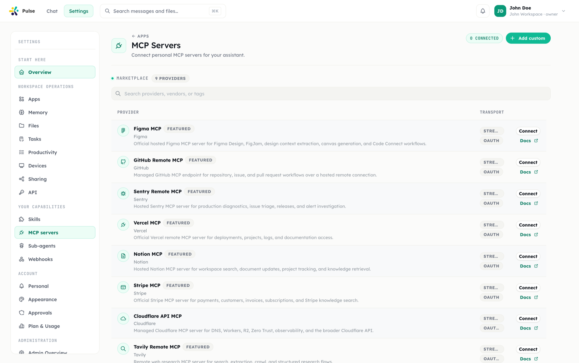Click the 9 Providers badge
Screen dimensions: 579x363
pos(170,79)
